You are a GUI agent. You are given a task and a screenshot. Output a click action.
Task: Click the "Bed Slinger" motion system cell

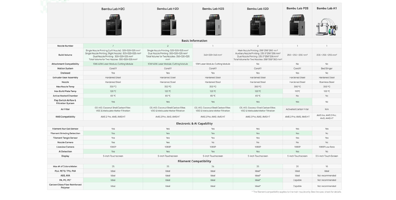[327, 68]
